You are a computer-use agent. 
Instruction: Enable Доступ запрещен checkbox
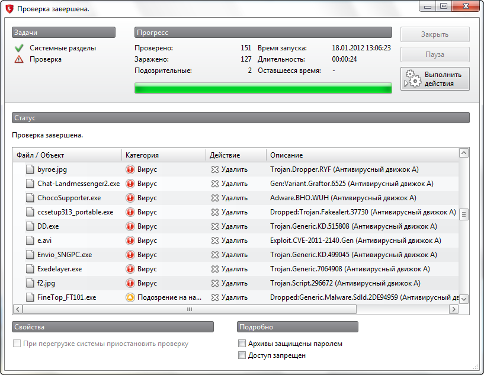242,355
